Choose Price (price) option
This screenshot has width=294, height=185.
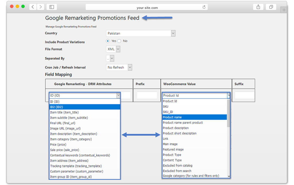(85, 145)
